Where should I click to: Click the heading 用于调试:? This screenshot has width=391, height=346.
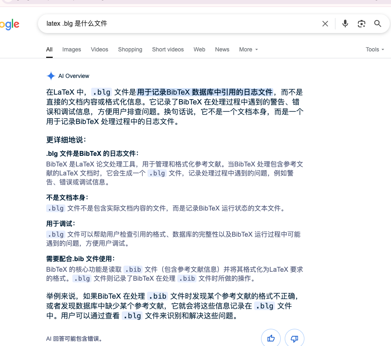coord(60,224)
